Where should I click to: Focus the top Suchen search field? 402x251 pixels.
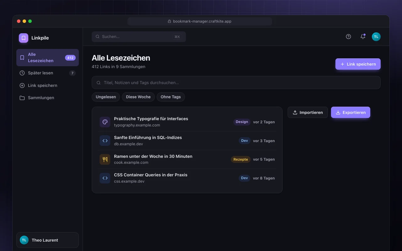[x=139, y=37]
